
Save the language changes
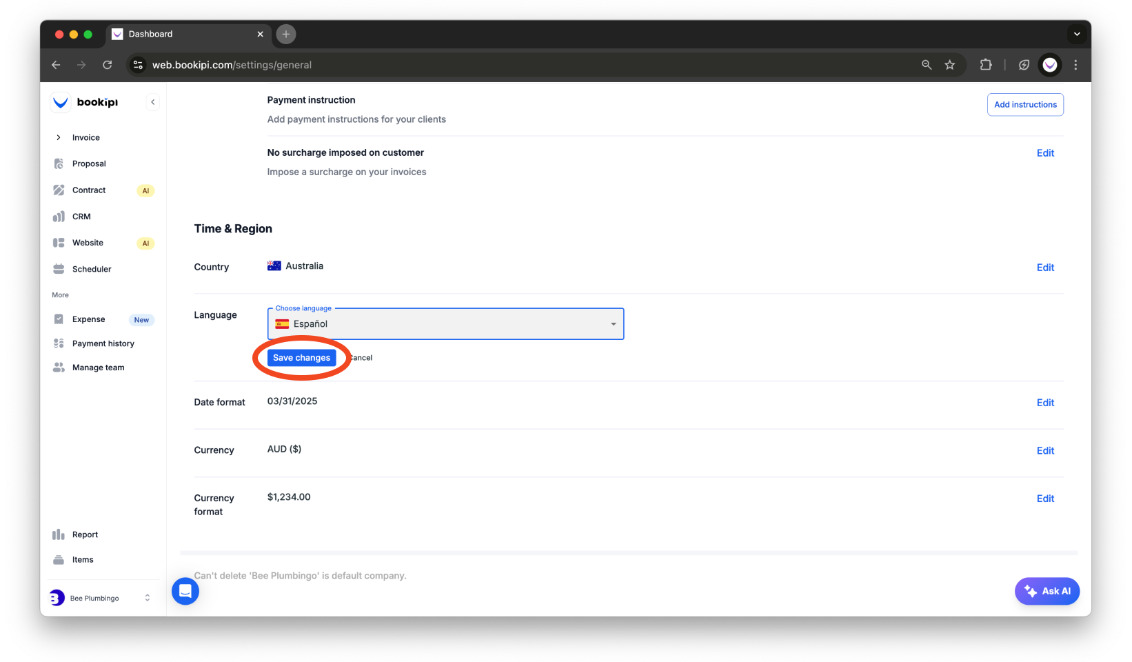point(301,357)
